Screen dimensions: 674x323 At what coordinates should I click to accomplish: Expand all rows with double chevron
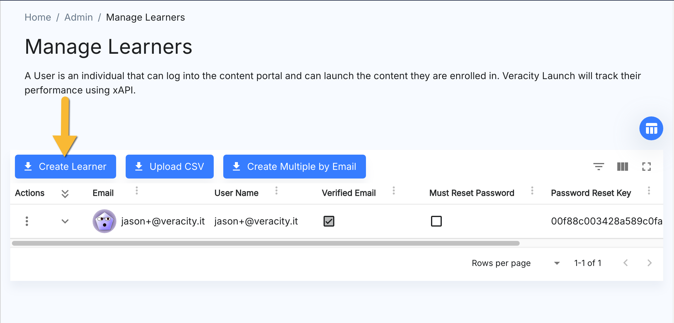(x=65, y=194)
